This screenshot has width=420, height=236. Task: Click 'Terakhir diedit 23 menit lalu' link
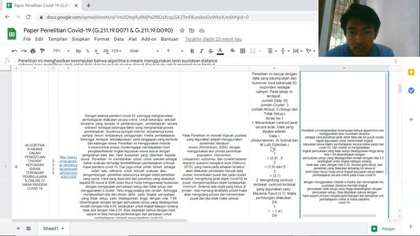pos(213,39)
